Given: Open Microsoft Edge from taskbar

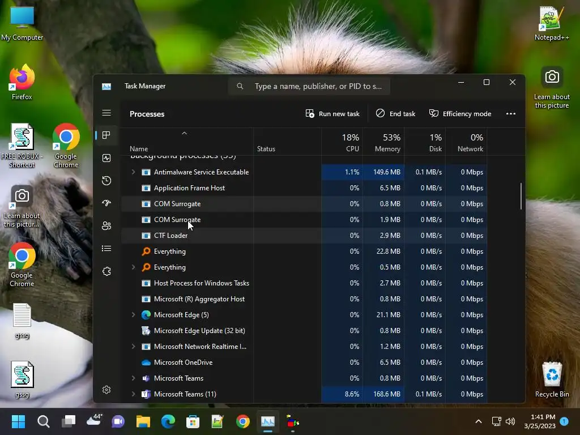Looking at the screenshot, I should pos(168,421).
